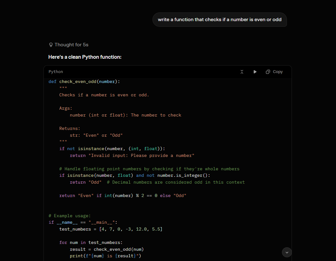Click the "Invalid input" return statement
Screen dimensions: 336x261
click(x=132, y=155)
